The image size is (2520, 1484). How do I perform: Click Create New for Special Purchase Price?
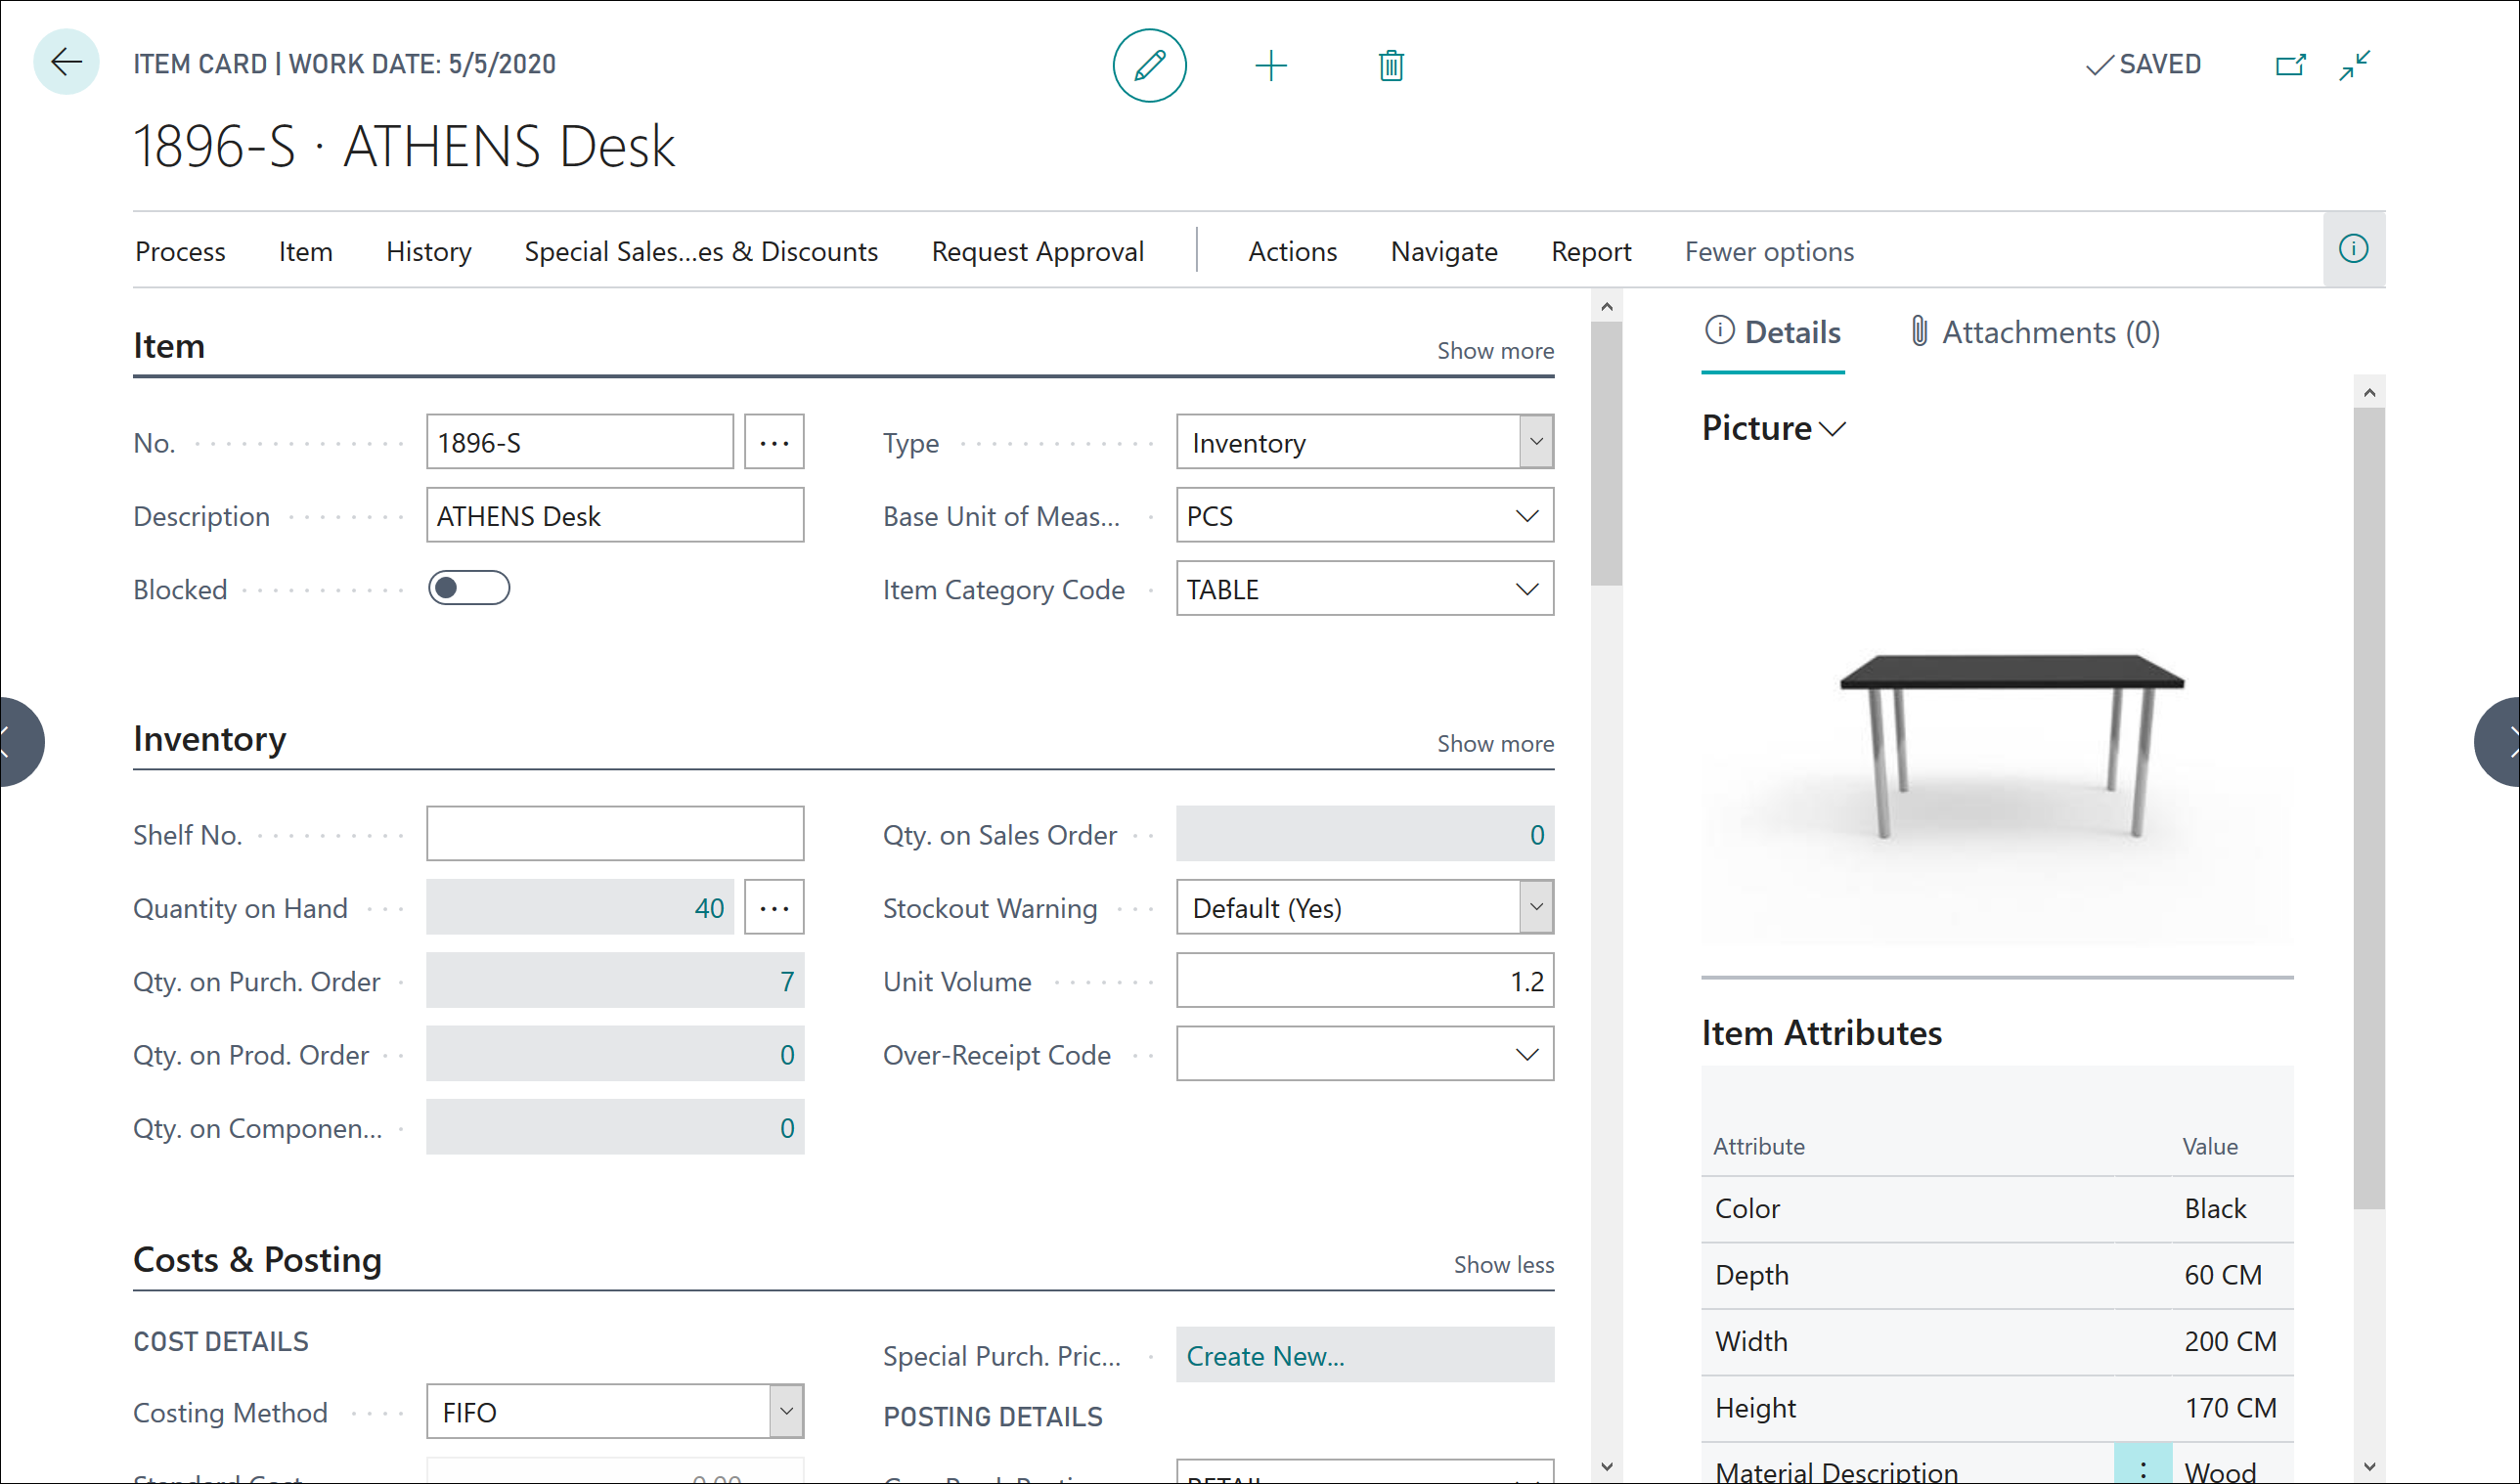1264,1355
